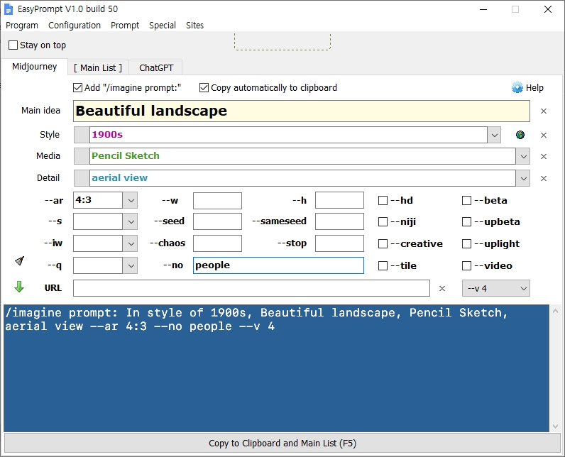The height and width of the screenshot is (457, 565).
Task: Click the --sameseed input field
Action: coord(339,221)
